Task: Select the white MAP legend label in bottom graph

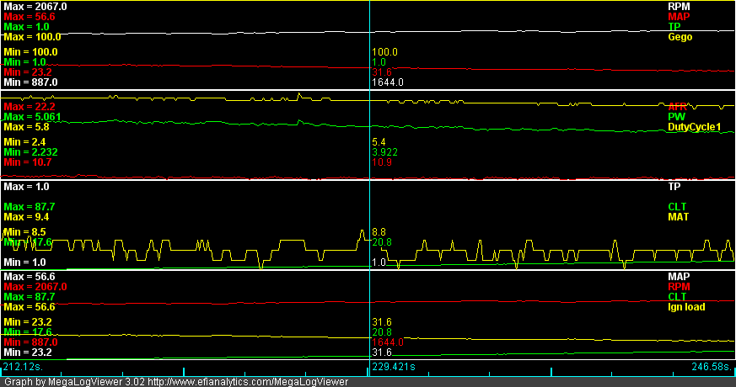Action: tap(679, 277)
